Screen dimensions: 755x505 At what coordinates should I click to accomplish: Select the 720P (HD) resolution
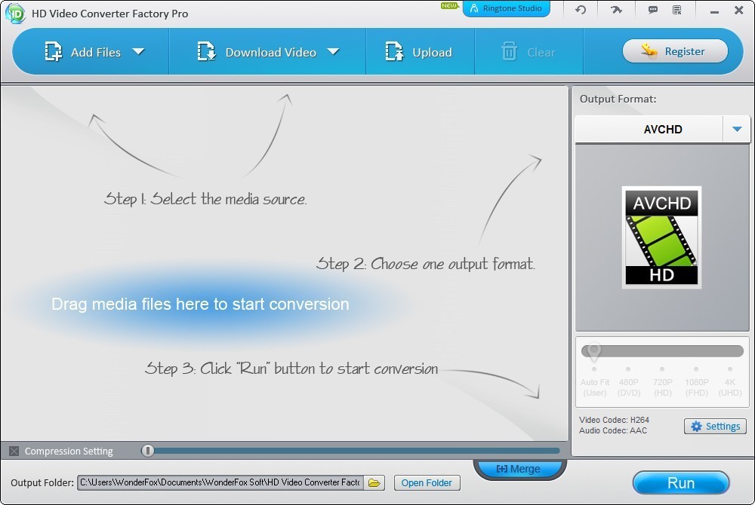click(x=663, y=387)
